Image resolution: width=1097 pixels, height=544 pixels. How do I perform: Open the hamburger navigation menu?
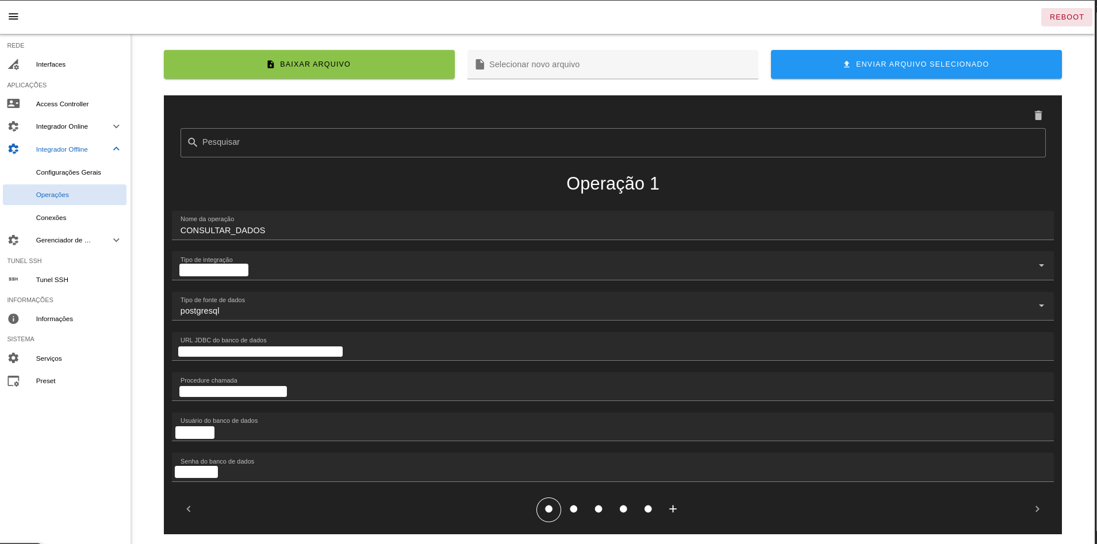click(13, 17)
